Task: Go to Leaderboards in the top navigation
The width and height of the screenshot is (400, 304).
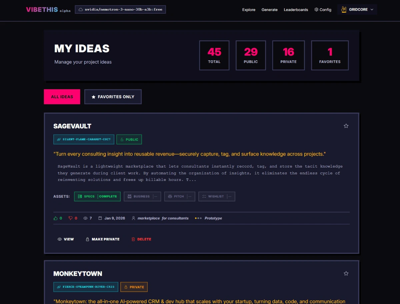Action: coord(296,10)
